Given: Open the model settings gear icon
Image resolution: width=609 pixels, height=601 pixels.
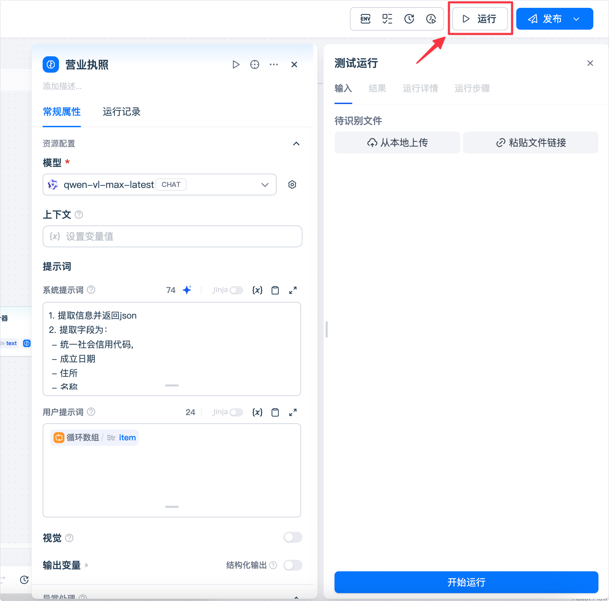Looking at the screenshot, I should (x=292, y=185).
